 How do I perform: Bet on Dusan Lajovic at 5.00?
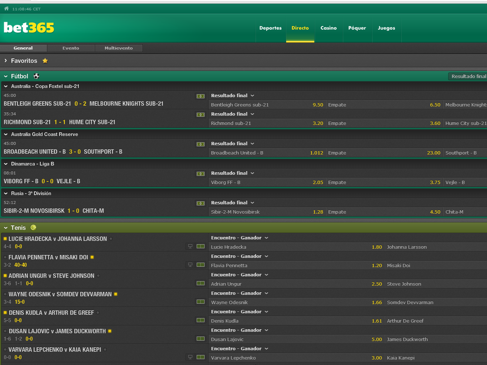(297, 339)
